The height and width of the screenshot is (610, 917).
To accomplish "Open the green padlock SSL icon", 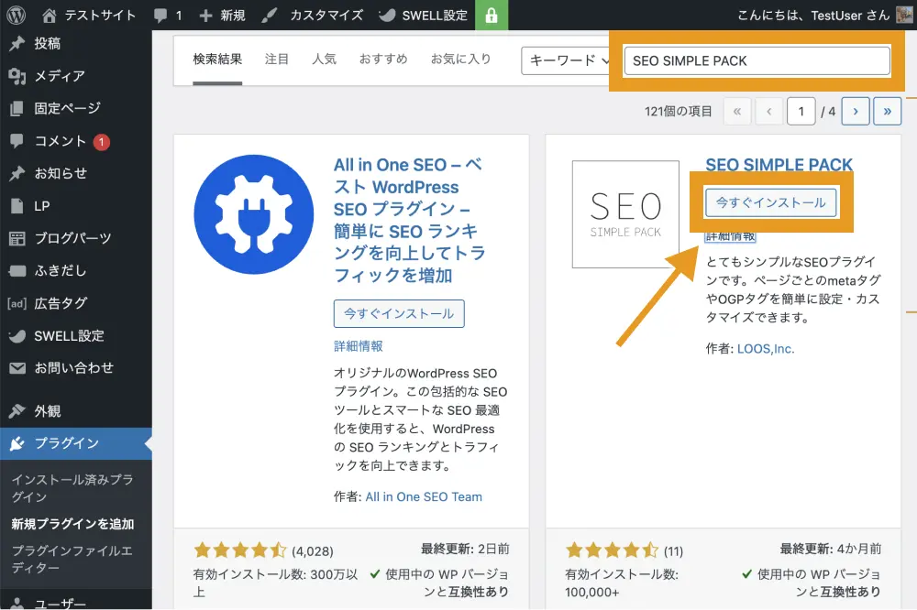I will 492,16.
